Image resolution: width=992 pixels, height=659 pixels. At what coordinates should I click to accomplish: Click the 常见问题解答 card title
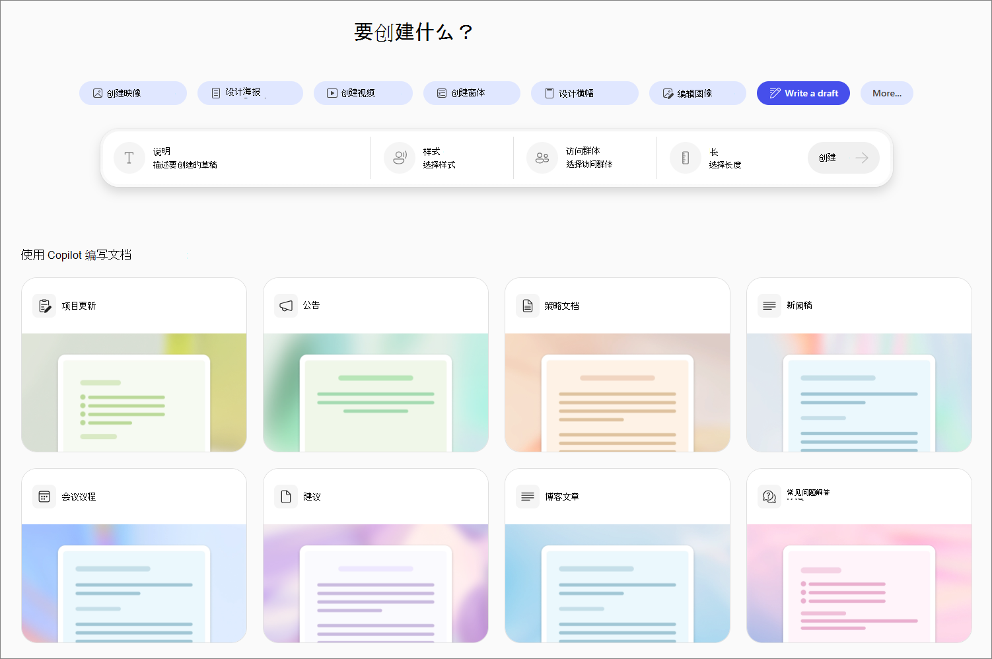tap(808, 493)
